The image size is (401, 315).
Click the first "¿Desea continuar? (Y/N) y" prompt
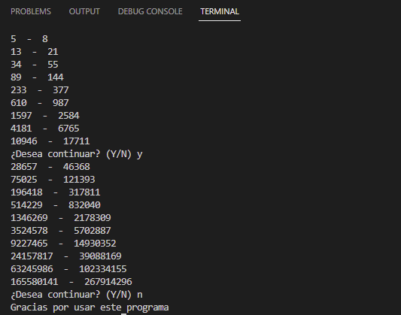point(77,154)
